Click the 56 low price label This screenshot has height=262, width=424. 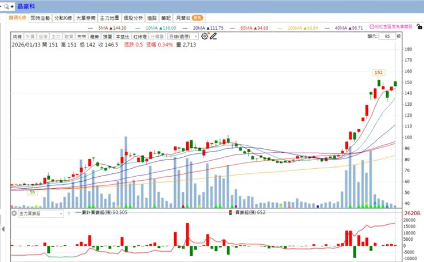tap(32, 192)
